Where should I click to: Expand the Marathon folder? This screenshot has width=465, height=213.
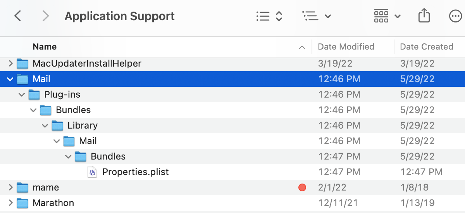(x=10, y=203)
